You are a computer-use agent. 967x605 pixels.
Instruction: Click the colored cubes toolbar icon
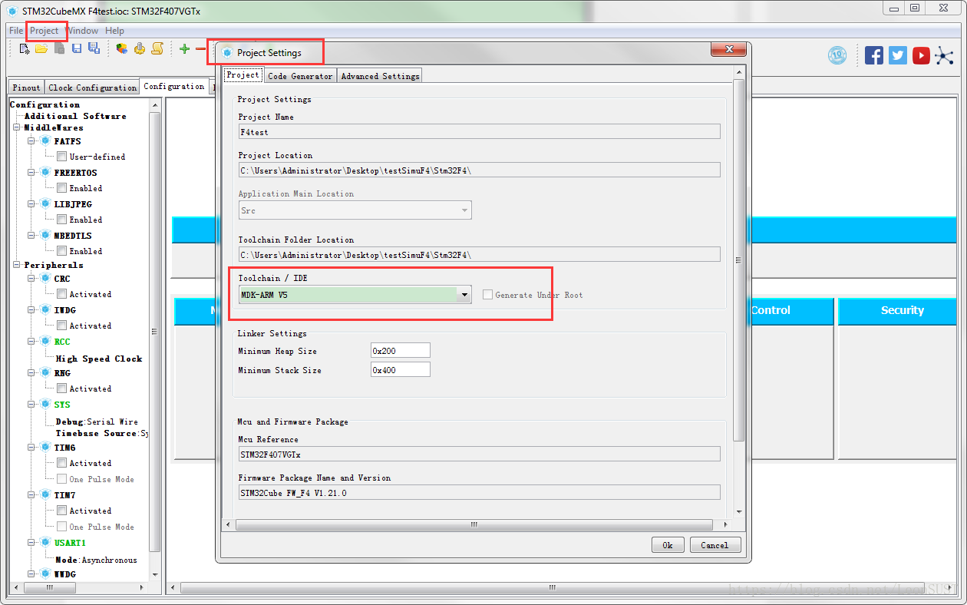click(x=122, y=48)
